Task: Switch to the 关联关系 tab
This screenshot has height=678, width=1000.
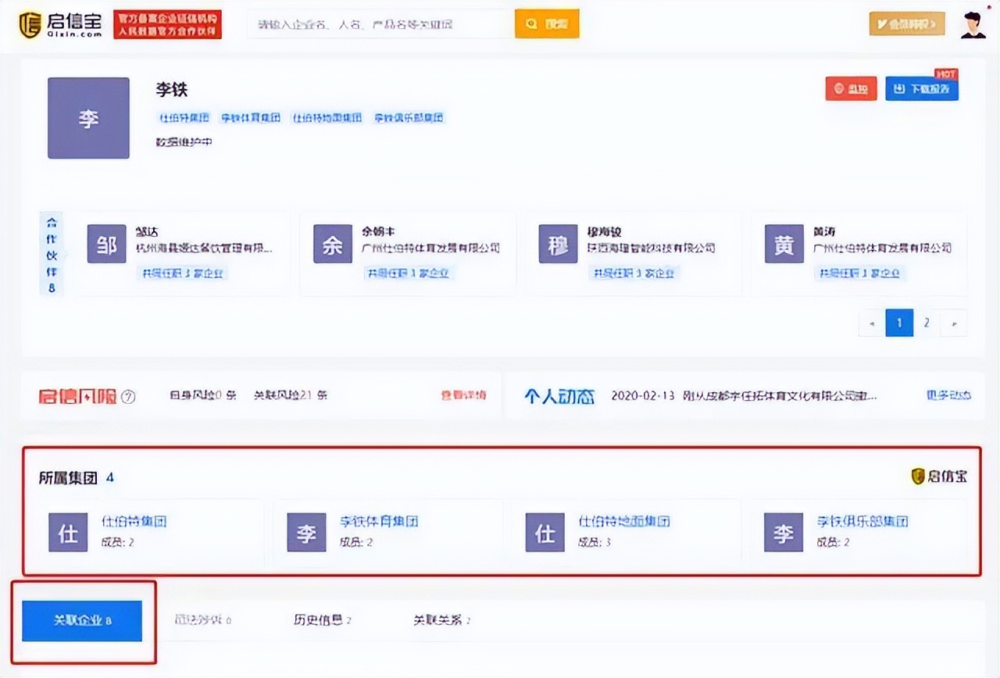Action: point(439,620)
